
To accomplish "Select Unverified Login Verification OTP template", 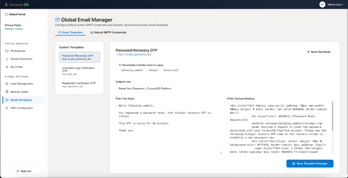I will tap(80, 71).
